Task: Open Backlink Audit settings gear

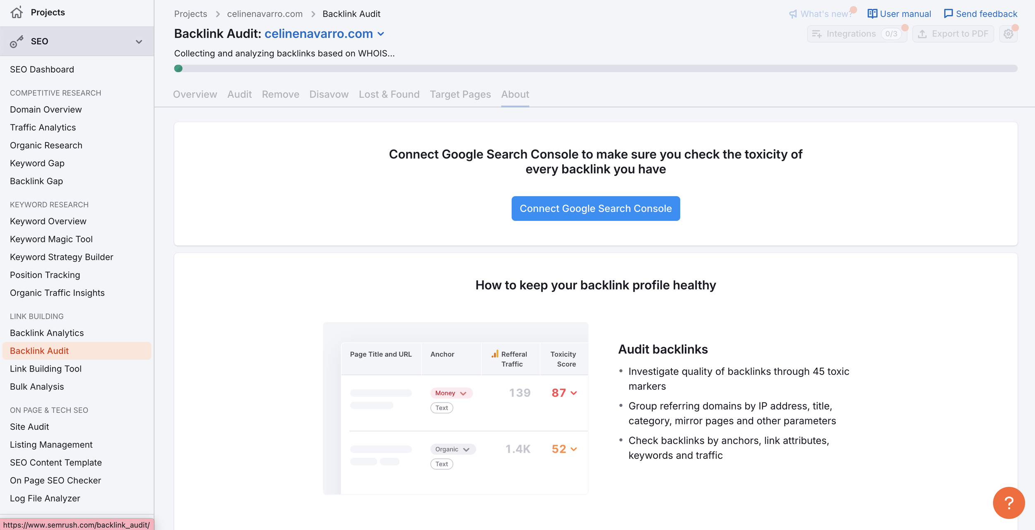Action: pyautogui.click(x=1009, y=34)
